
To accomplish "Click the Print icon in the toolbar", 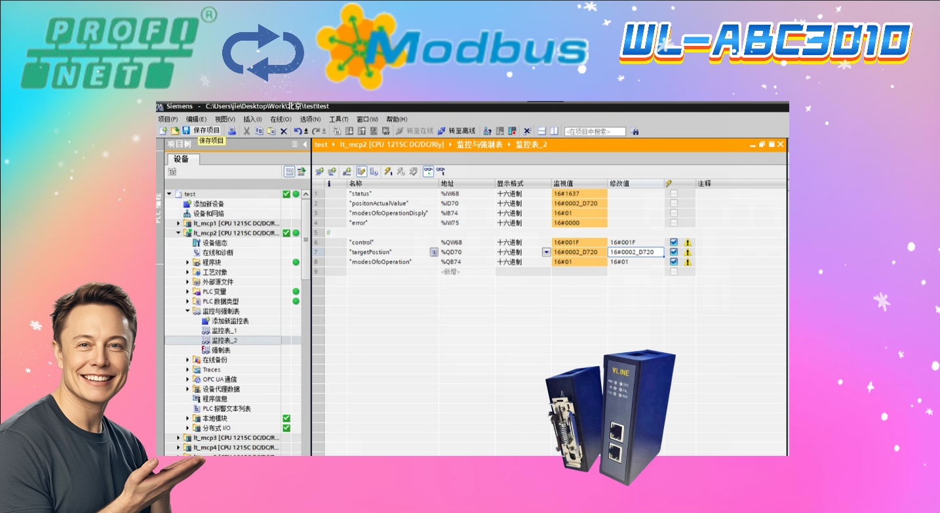I will (232, 131).
